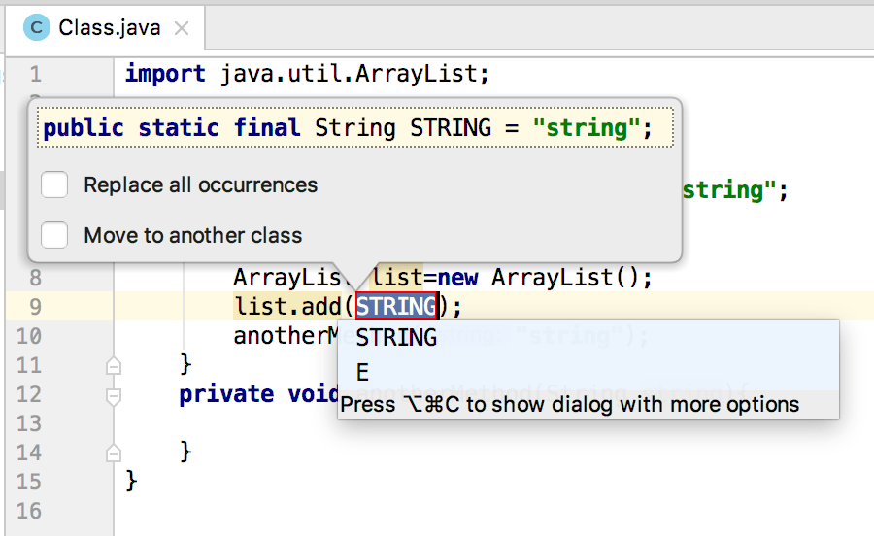The width and height of the screenshot is (874, 536).
Task: Click the more options dialog hint
Action: [570, 405]
